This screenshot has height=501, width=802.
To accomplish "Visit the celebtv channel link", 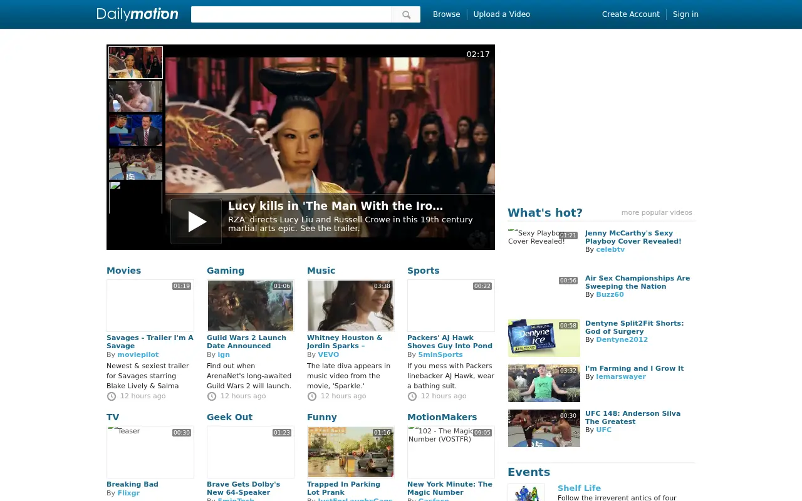I will [610, 250].
